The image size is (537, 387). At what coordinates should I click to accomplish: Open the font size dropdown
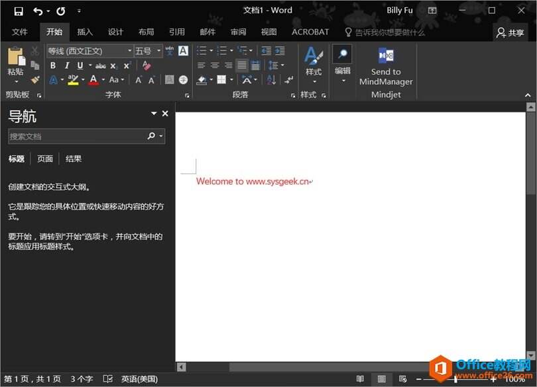pos(158,51)
